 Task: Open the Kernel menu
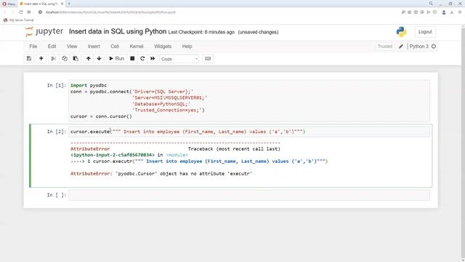[x=137, y=47]
